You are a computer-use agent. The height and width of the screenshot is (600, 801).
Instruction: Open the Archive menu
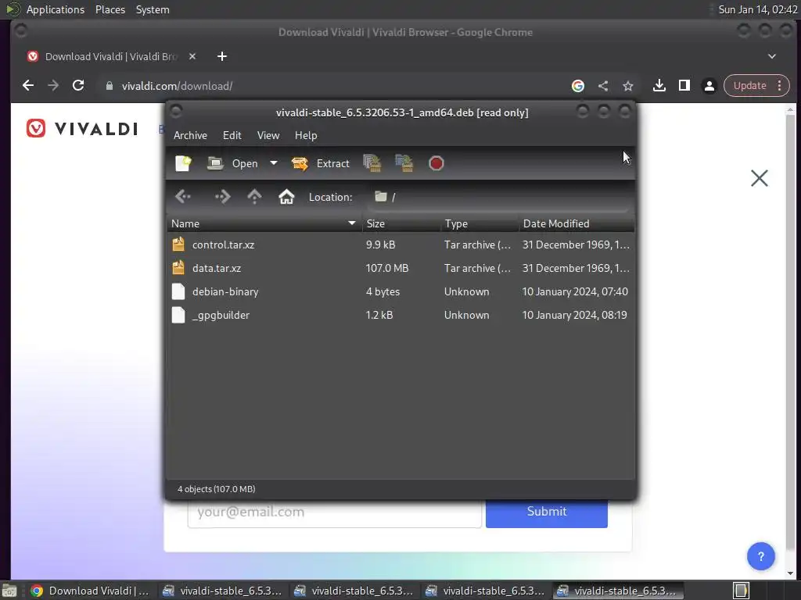tap(190, 135)
